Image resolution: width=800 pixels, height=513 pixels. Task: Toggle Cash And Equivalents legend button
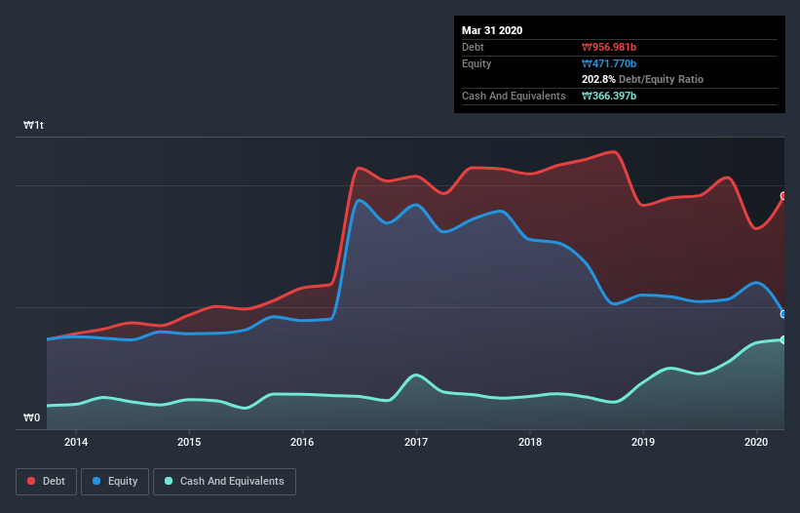click(224, 482)
